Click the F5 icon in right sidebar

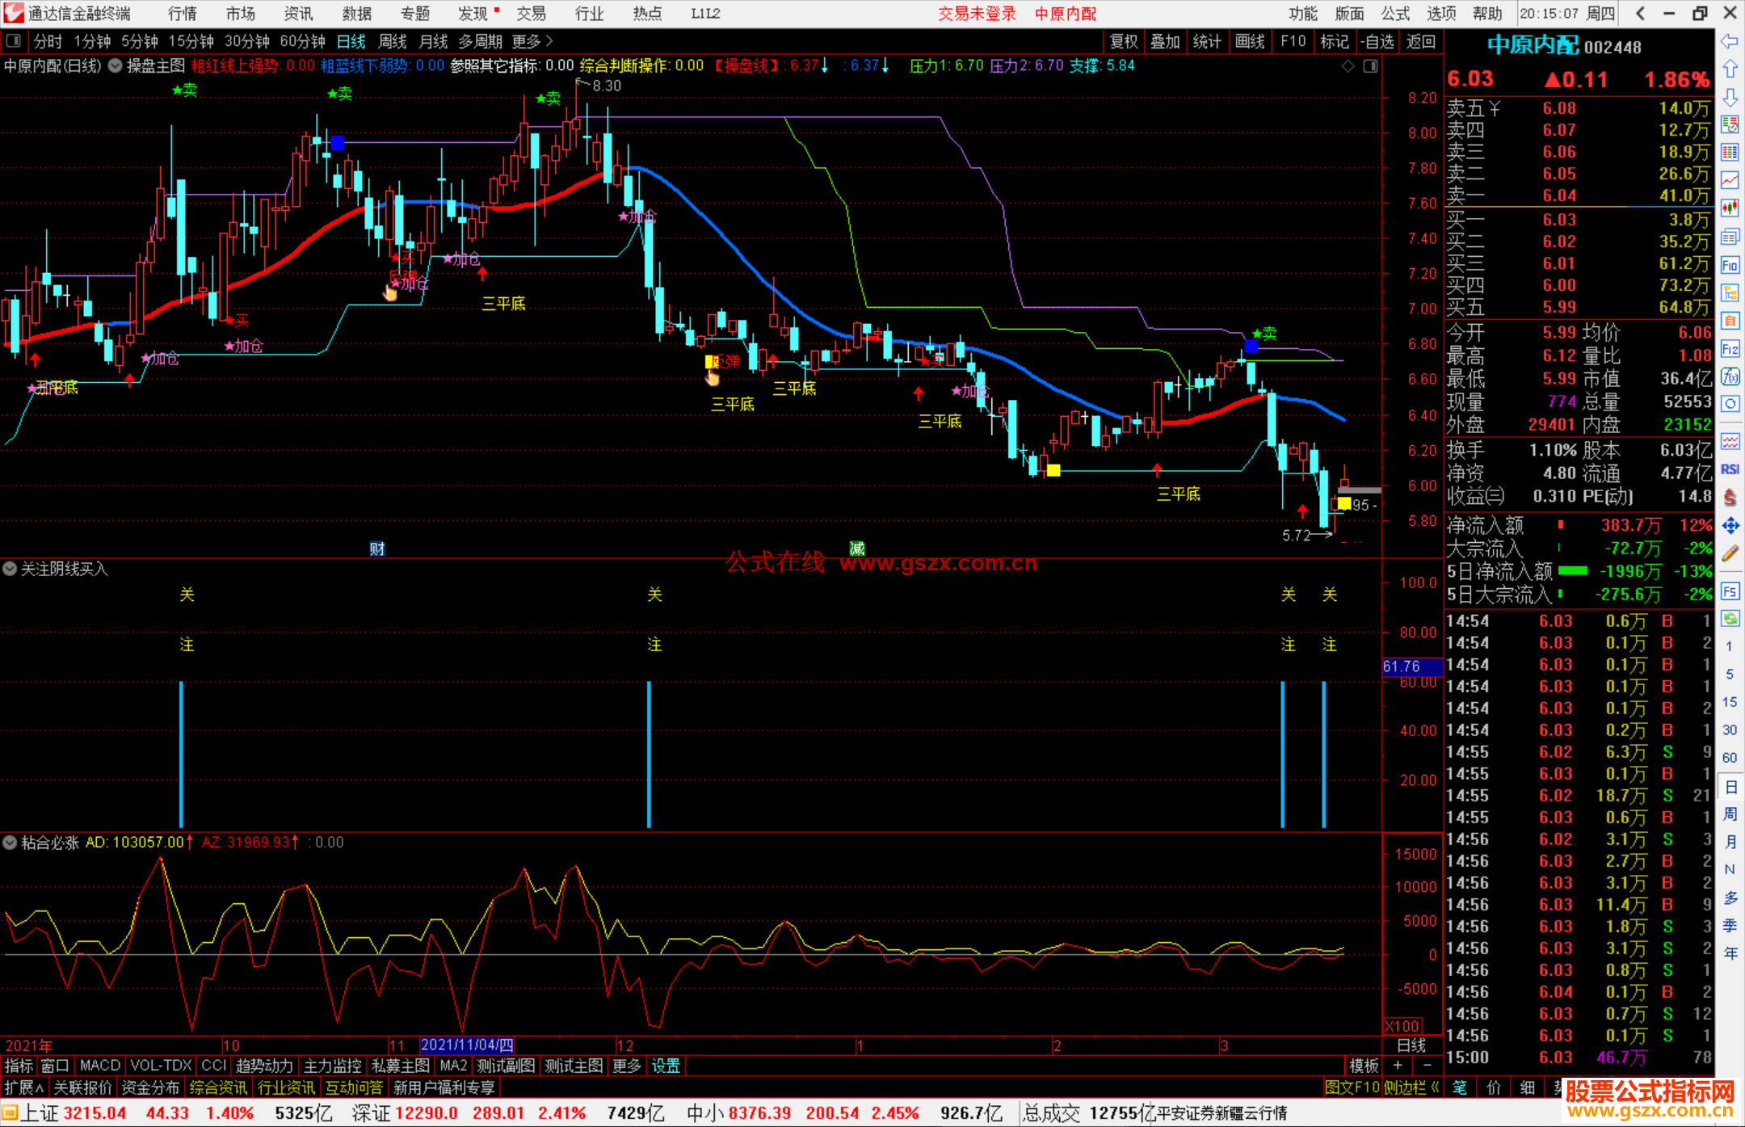(x=1730, y=591)
